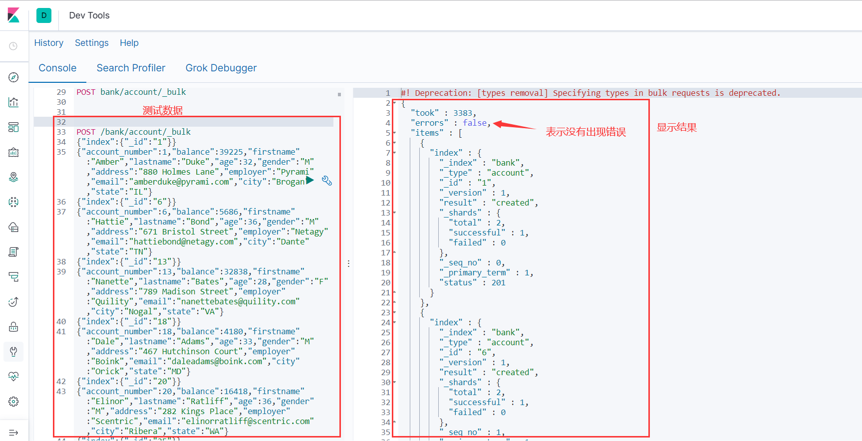The image size is (862, 441).
Task: Collapse the "_shards" fold at line 30
Action: click(394, 382)
